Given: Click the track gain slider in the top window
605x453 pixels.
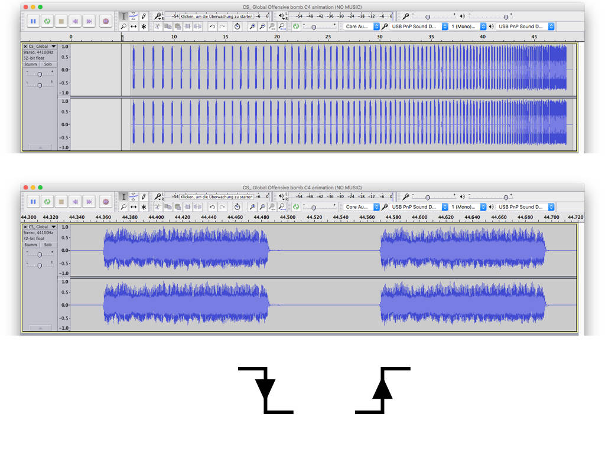Looking at the screenshot, I should click(40, 74).
